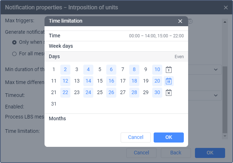The height and width of the screenshot is (163, 233).
Task: Click the odd days calendar icon
Action: pos(169,70)
